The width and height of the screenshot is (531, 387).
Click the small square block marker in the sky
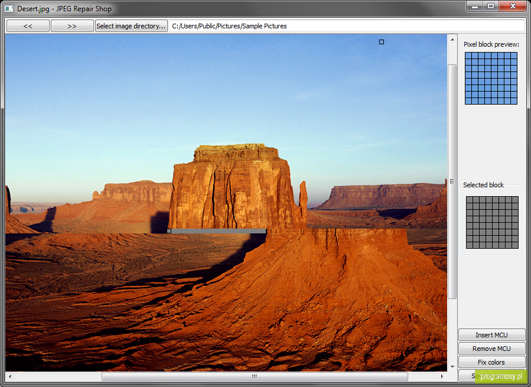[382, 42]
